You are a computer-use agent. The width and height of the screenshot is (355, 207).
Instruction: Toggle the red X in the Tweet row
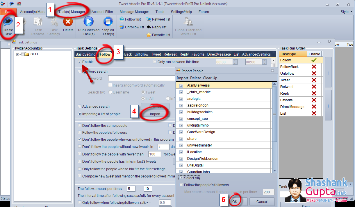click(x=314, y=80)
